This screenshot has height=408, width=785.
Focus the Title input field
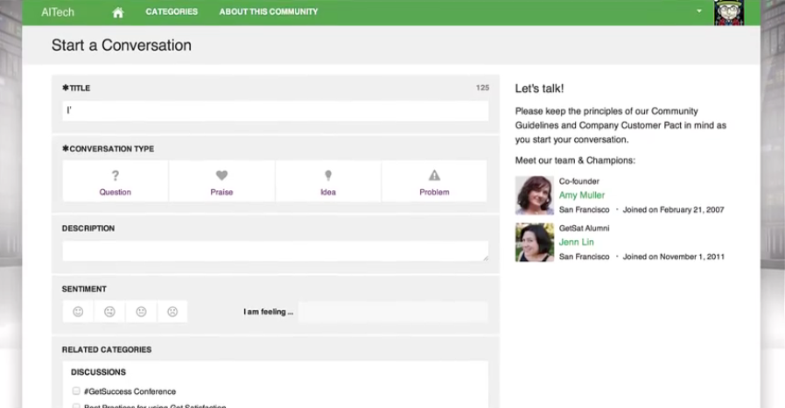(276, 110)
